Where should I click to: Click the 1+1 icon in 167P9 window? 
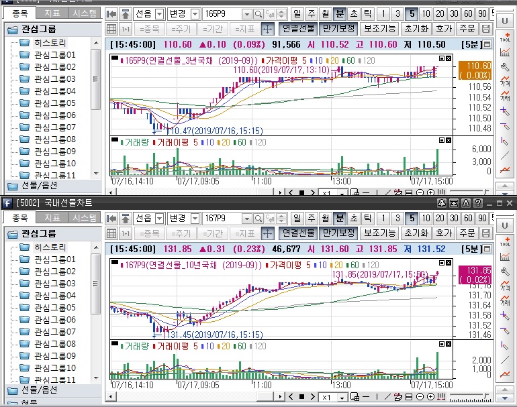tap(126, 233)
